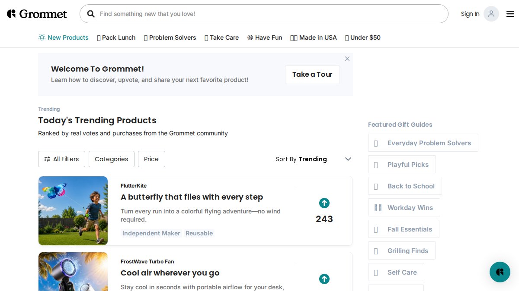
Task: Open the FrostWave Turbo Fan photo
Action: click(x=73, y=272)
